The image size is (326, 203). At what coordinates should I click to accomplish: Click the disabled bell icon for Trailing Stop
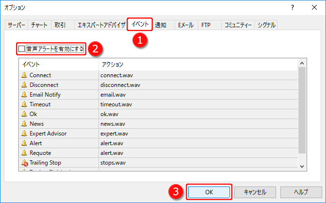(x=25, y=163)
